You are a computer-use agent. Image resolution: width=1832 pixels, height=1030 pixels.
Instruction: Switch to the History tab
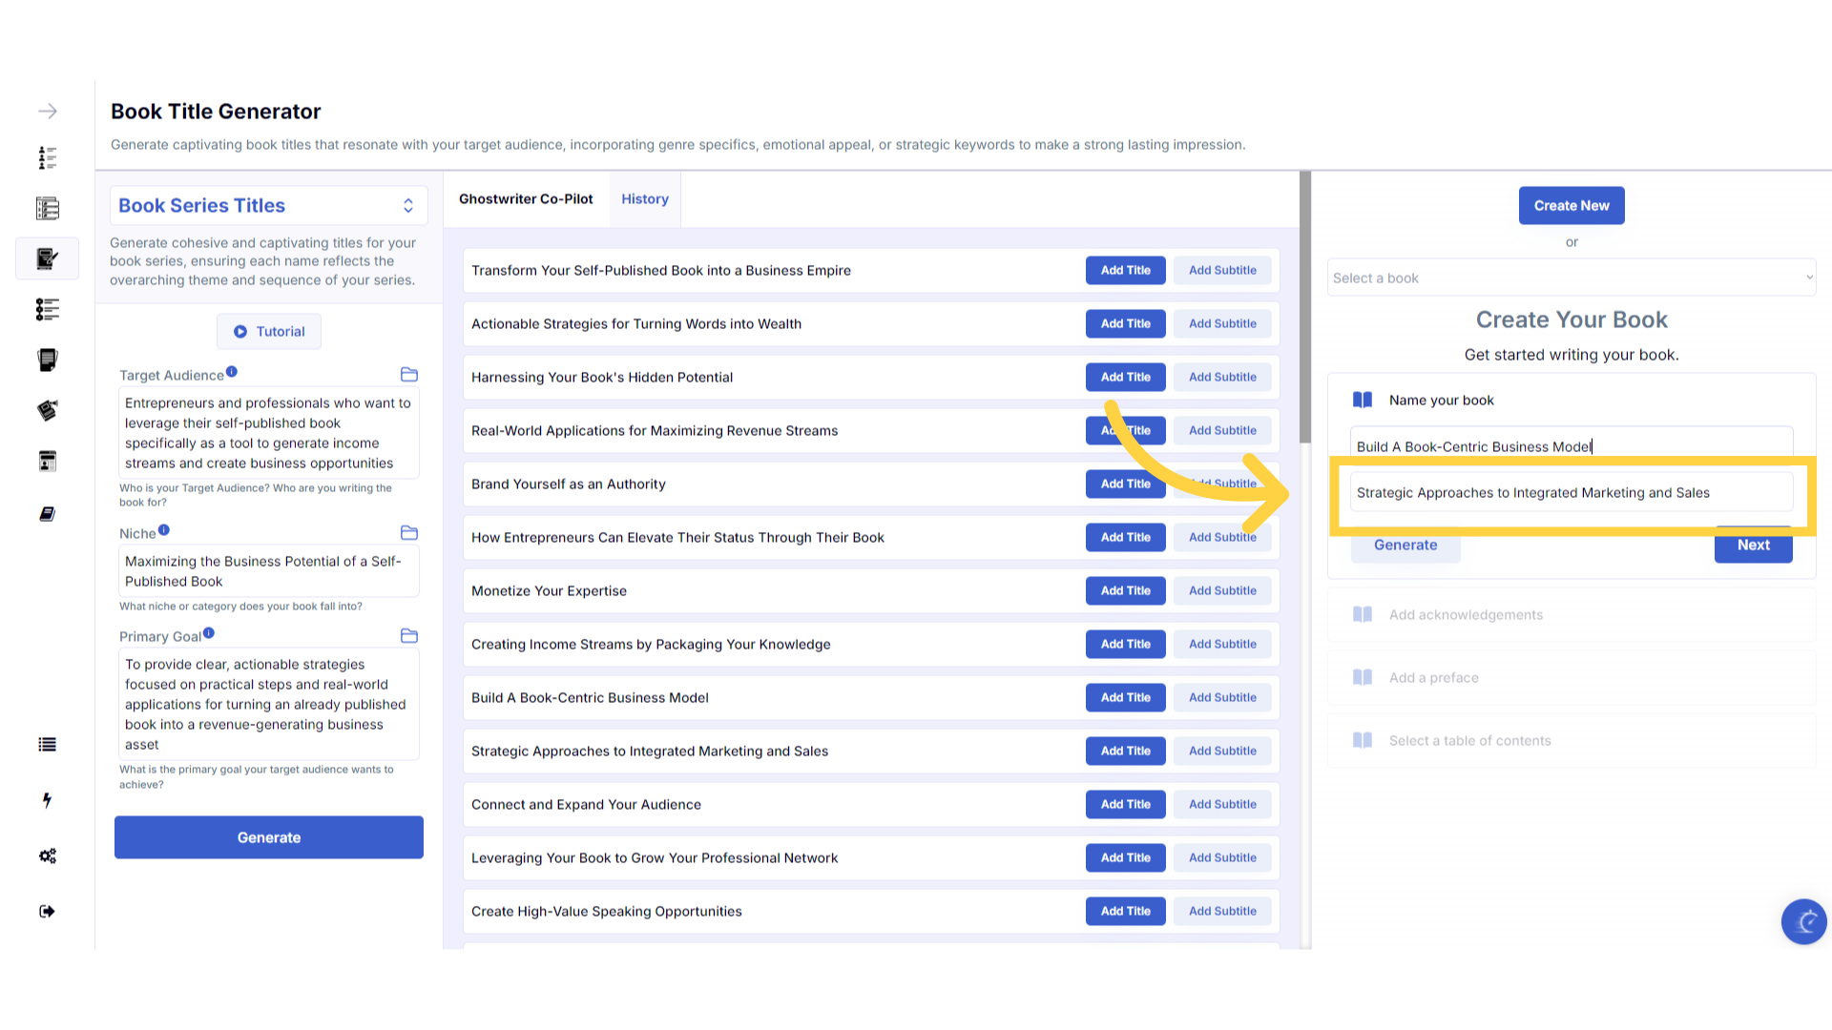point(645,199)
